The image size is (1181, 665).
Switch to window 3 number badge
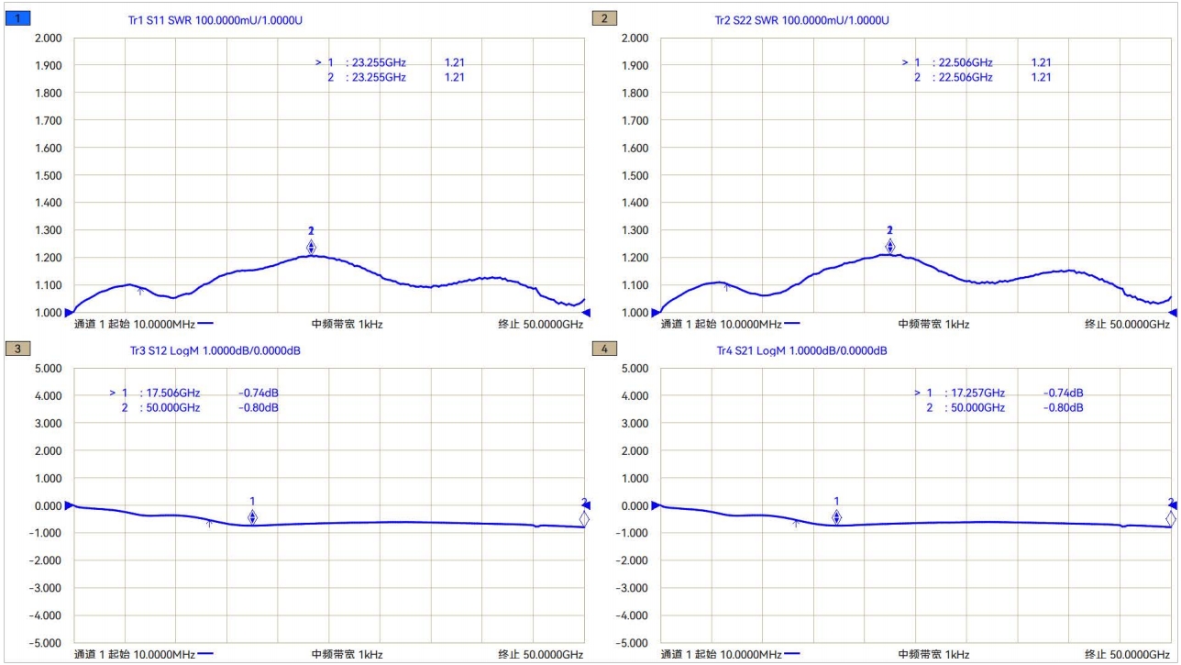click(18, 349)
